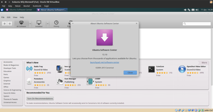
Task: Click the network up-down arrows tray icon
Action: coord(189,10)
